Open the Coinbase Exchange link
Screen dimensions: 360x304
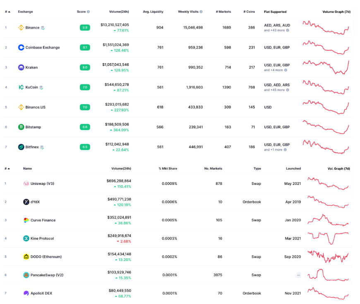[43, 48]
